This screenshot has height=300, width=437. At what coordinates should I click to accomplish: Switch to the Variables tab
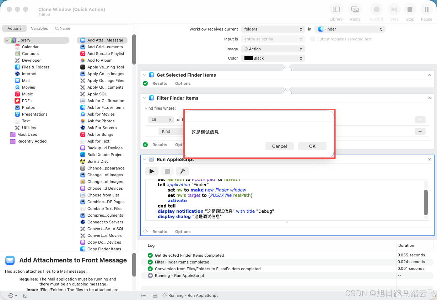[39, 28]
